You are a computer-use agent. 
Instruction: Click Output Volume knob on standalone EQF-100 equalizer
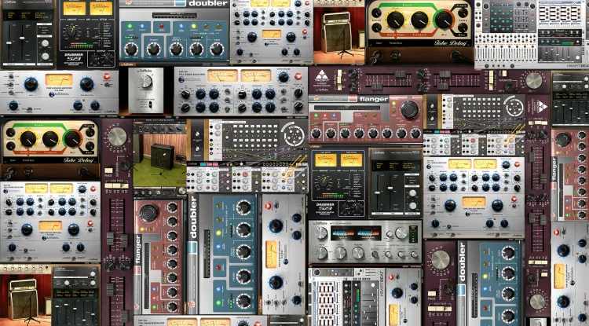pos(284,77)
